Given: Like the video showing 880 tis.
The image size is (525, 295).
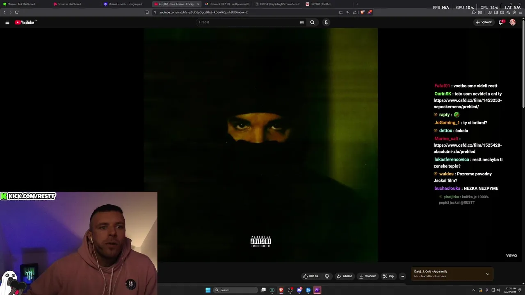Looking at the screenshot, I should [x=311, y=276].
